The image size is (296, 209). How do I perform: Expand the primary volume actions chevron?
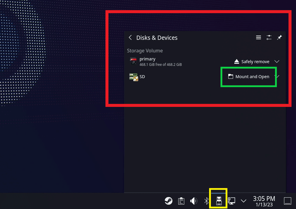point(277,61)
